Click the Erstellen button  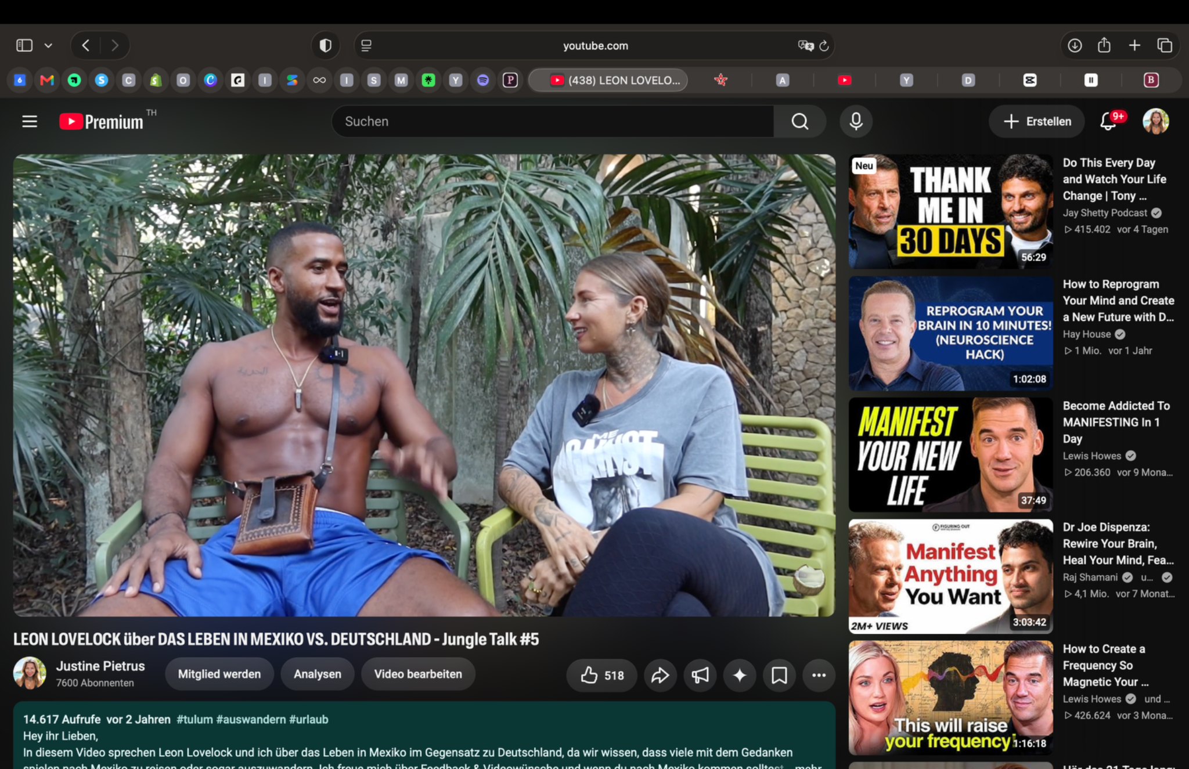tap(1037, 121)
